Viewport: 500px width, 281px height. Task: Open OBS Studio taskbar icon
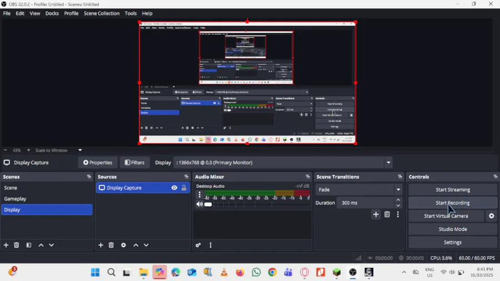click(353, 272)
